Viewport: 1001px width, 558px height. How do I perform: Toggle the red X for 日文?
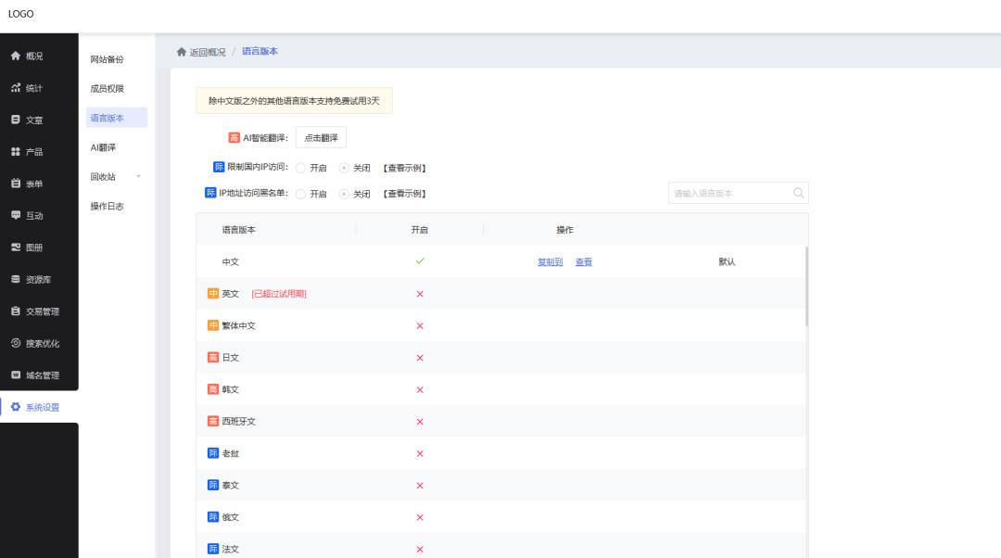click(x=420, y=358)
